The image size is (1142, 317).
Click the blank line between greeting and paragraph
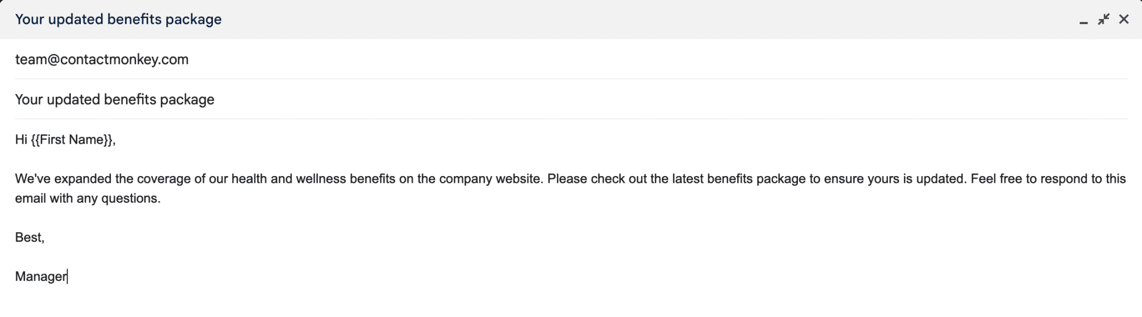point(571,160)
